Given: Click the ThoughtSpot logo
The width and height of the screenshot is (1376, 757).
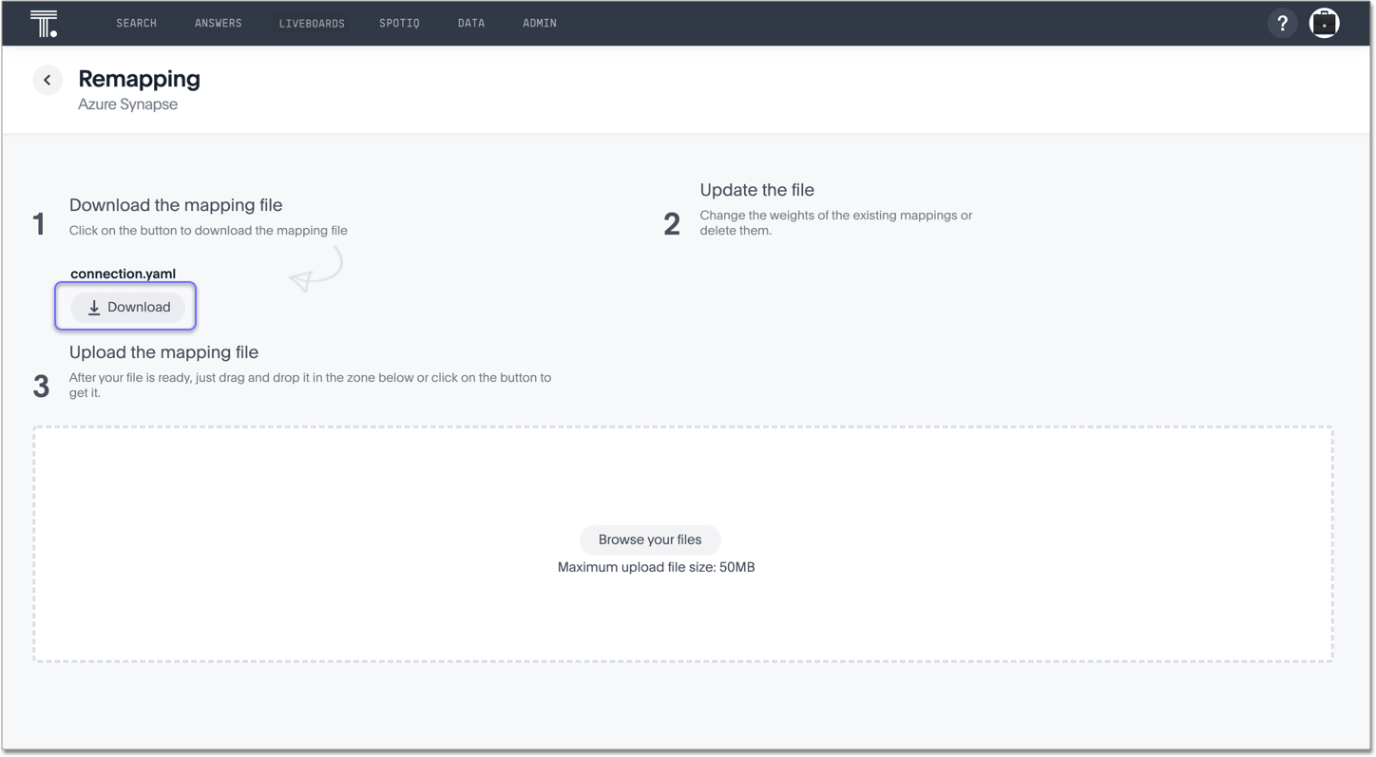Looking at the screenshot, I should [43, 23].
